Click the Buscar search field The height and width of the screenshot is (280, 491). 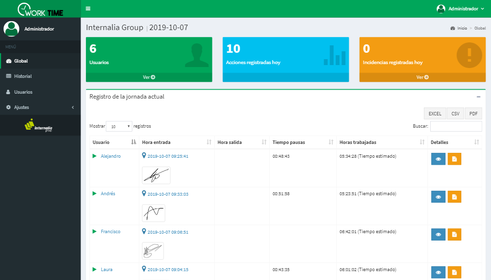coord(455,126)
